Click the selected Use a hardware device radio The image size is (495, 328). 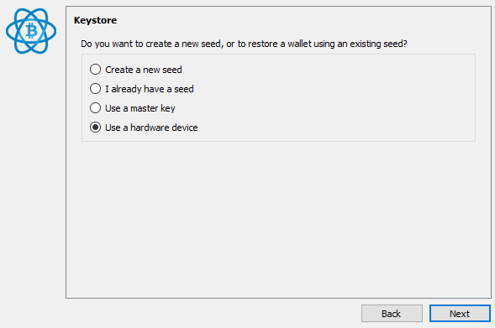pyautogui.click(x=95, y=128)
